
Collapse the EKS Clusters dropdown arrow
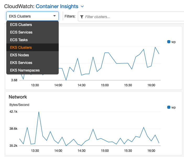coord(55,16)
